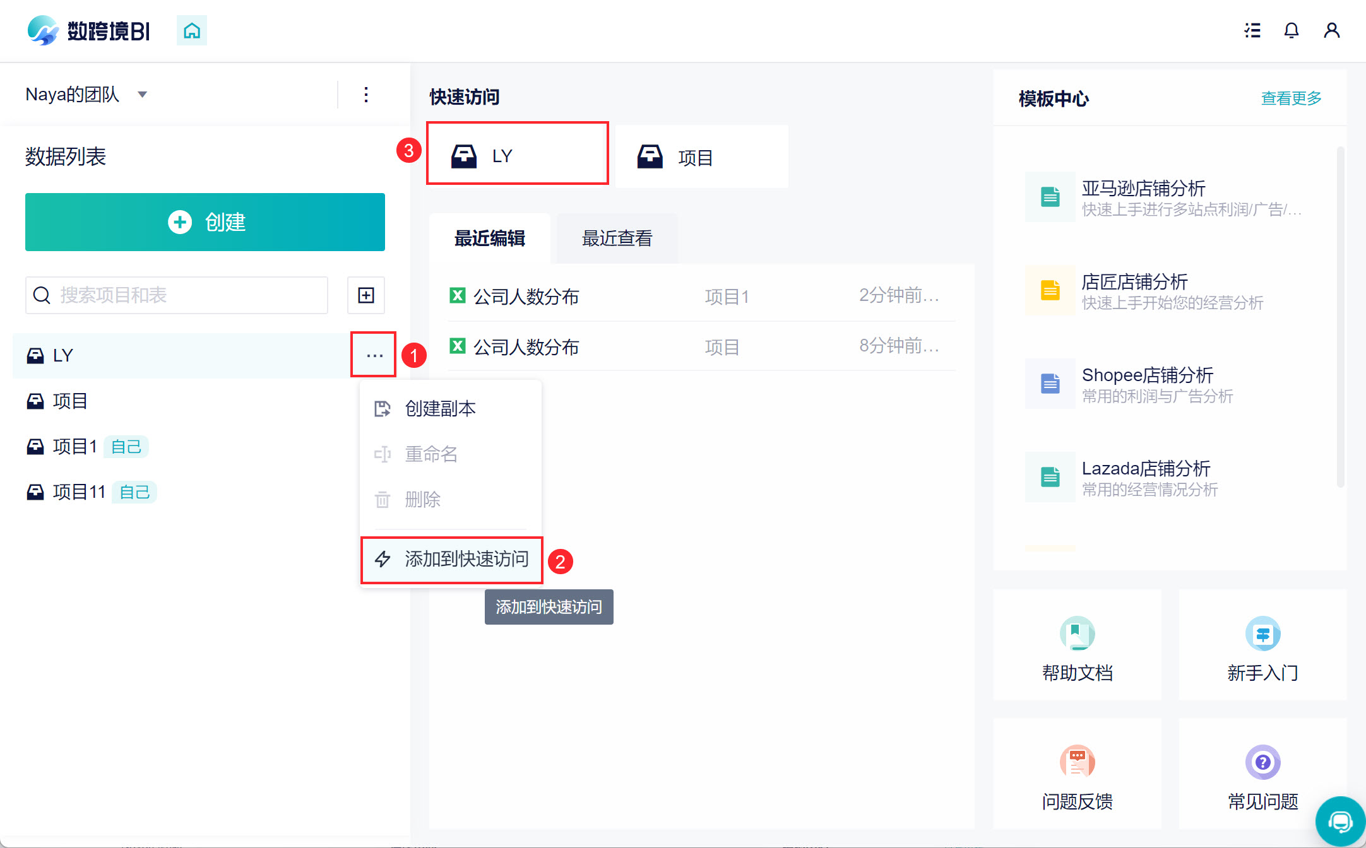This screenshot has height=848, width=1366.
Task: Switch to the 最近查看 tab
Action: coord(617,238)
